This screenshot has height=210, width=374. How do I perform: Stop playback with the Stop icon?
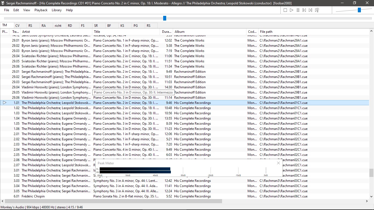[x=285, y=10]
